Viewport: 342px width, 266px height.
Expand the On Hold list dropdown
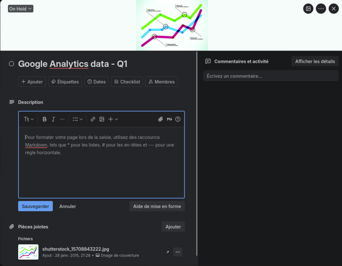(21, 9)
